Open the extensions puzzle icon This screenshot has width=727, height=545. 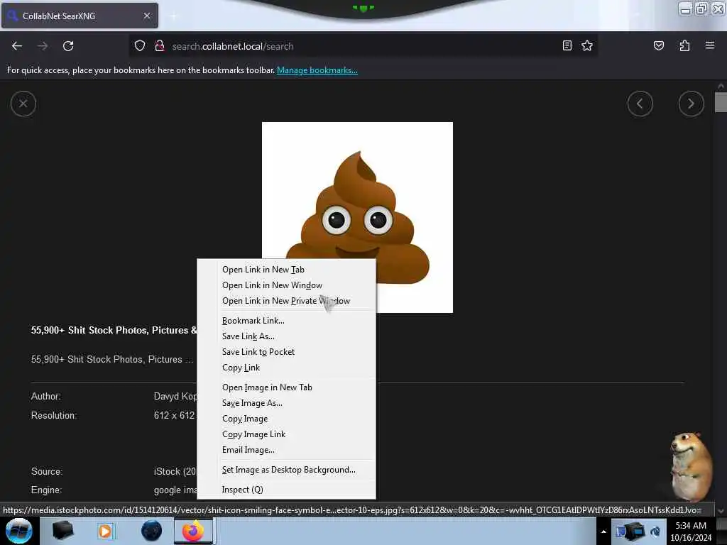(684, 45)
